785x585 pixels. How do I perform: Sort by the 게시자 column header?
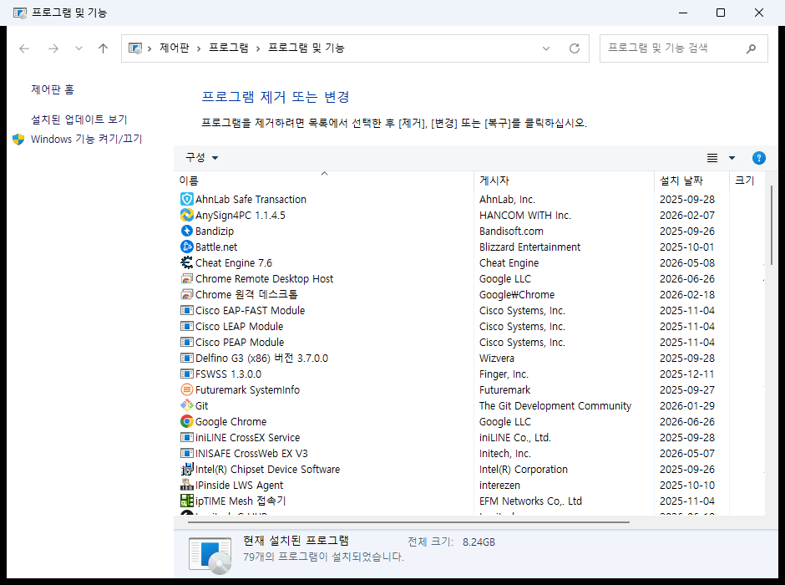point(564,181)
